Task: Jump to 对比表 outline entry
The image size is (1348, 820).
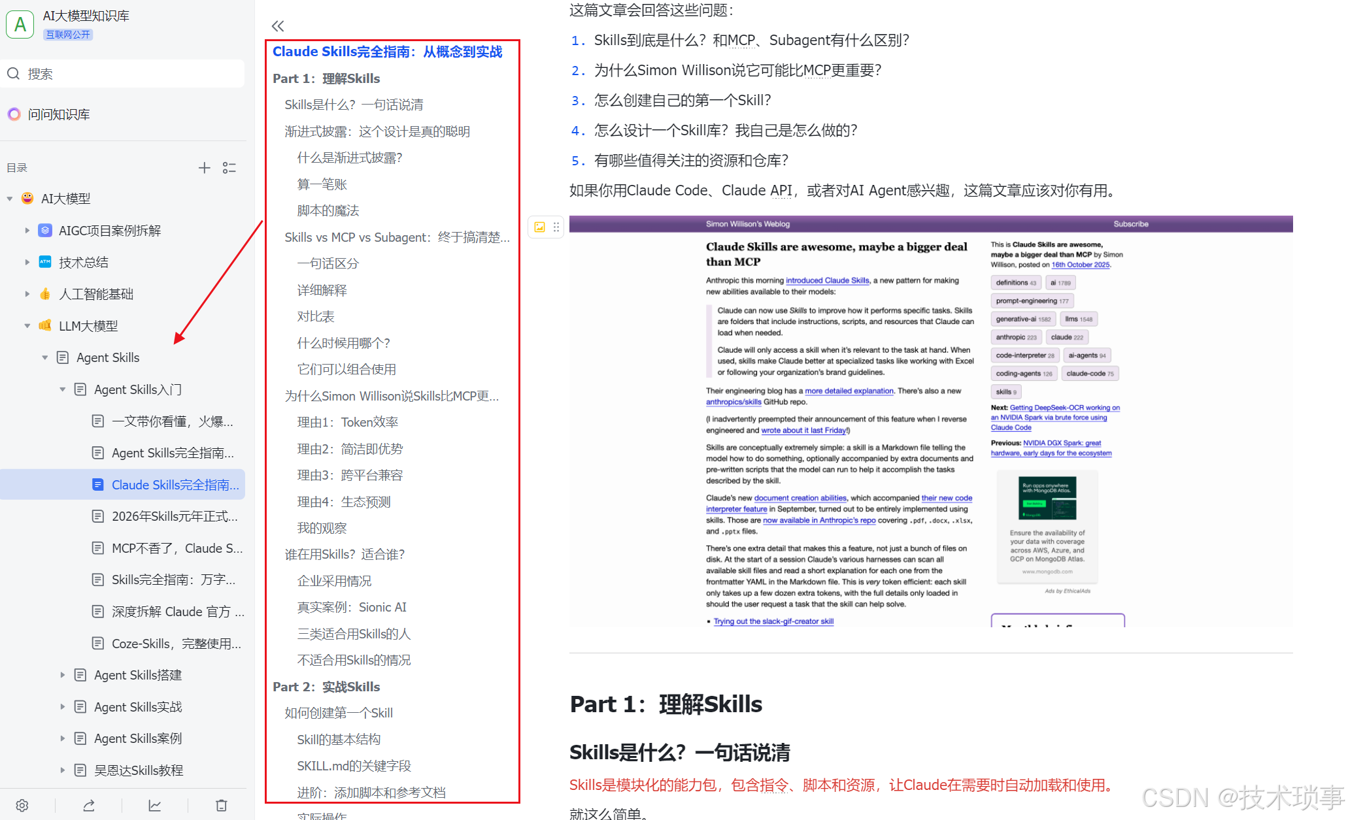Action: click(316, 316)
